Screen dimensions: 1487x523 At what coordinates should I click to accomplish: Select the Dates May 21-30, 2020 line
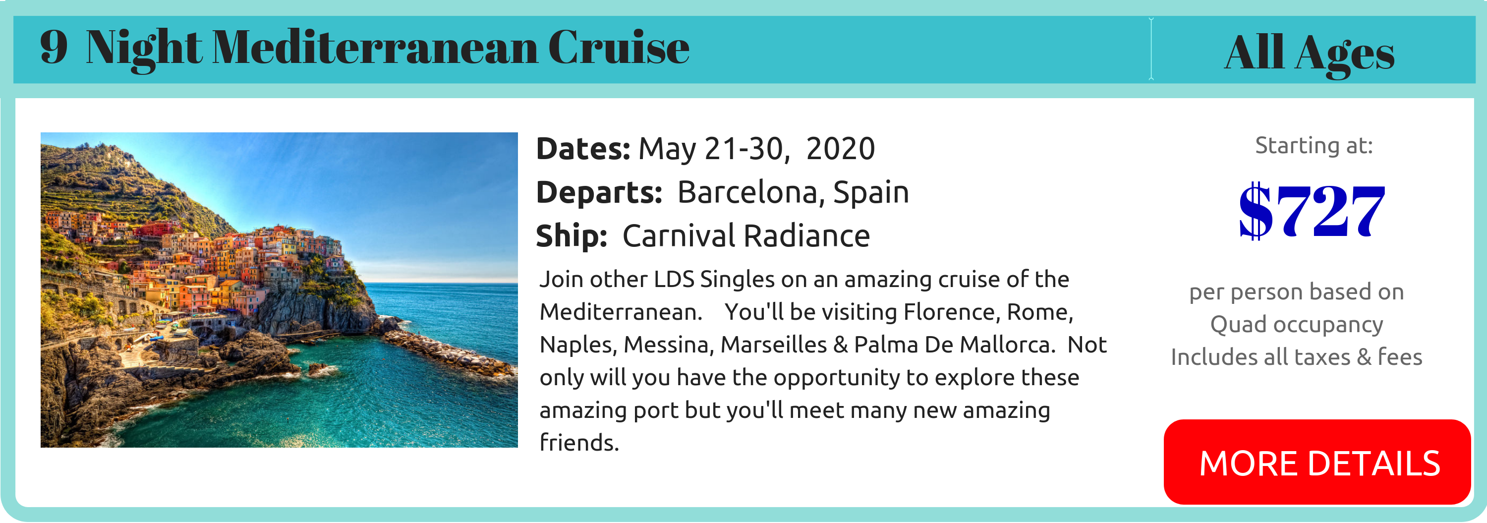705,149
